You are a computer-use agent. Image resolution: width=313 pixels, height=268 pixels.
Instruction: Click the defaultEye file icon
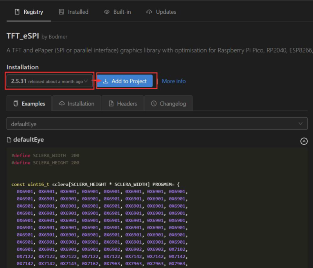pos(9,140)
